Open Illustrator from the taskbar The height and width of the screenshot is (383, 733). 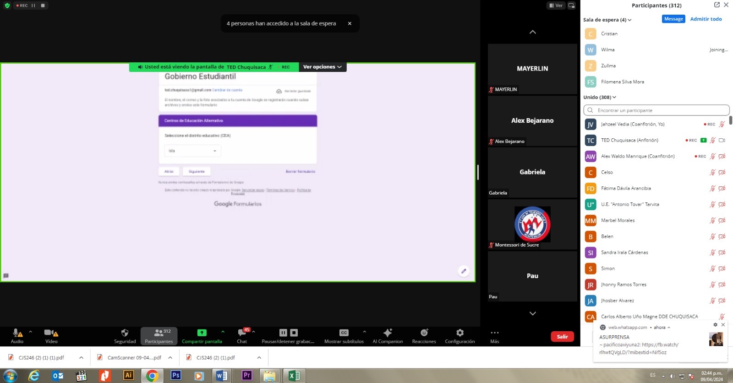[128, 375]
